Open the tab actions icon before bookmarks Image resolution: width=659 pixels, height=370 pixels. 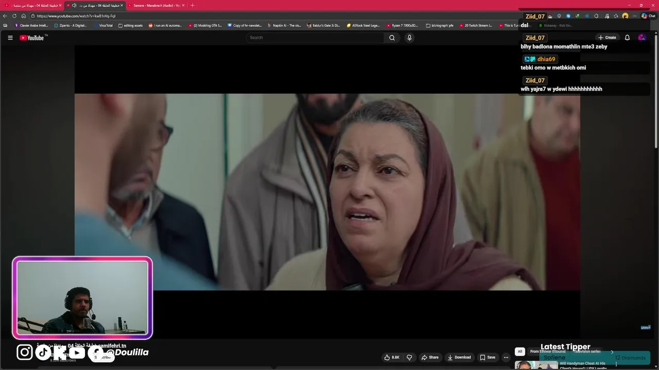(x=5, y=25)
